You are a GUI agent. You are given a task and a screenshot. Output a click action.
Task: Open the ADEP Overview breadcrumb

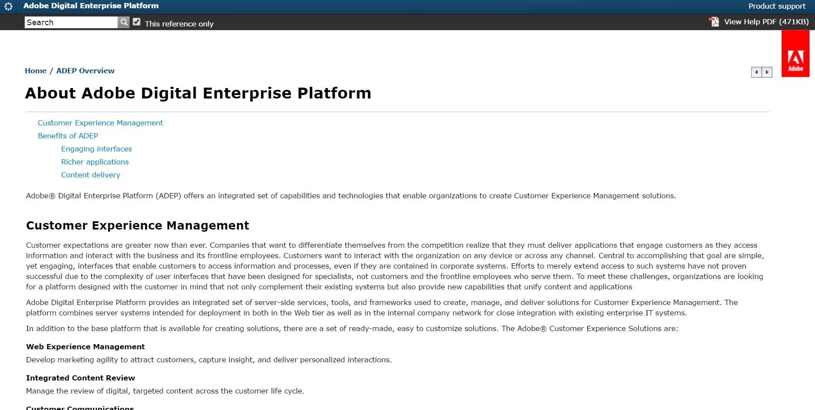click(85, 71)
